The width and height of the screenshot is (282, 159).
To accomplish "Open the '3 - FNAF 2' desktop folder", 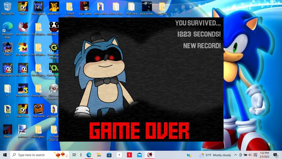I will pos(70,9).
